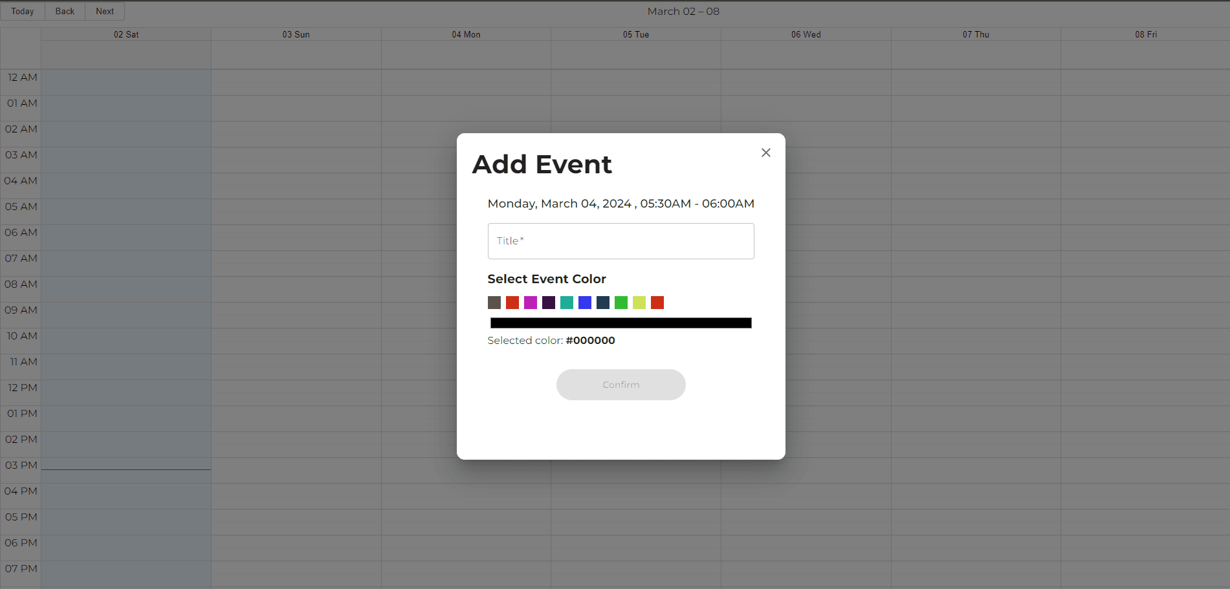Click the 01 PM time label
This screenshot has height=589, width=1230.
pyautogui.click(x=22, y=413)
